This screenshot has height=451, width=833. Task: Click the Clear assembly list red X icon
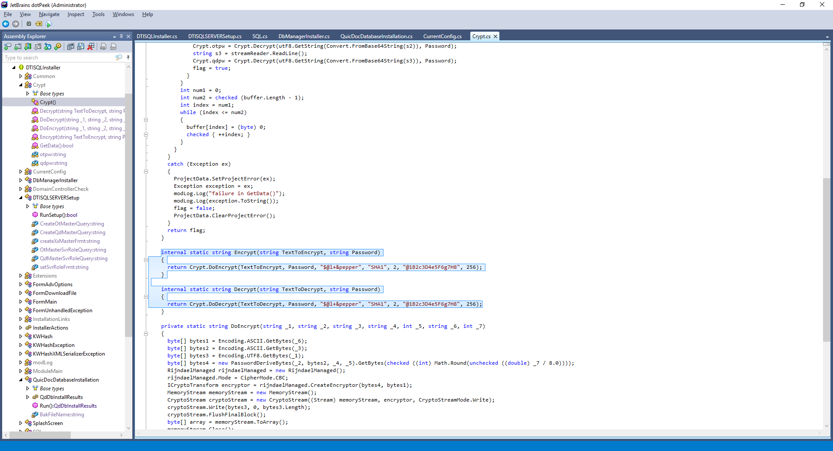click(x=91, y=47)
